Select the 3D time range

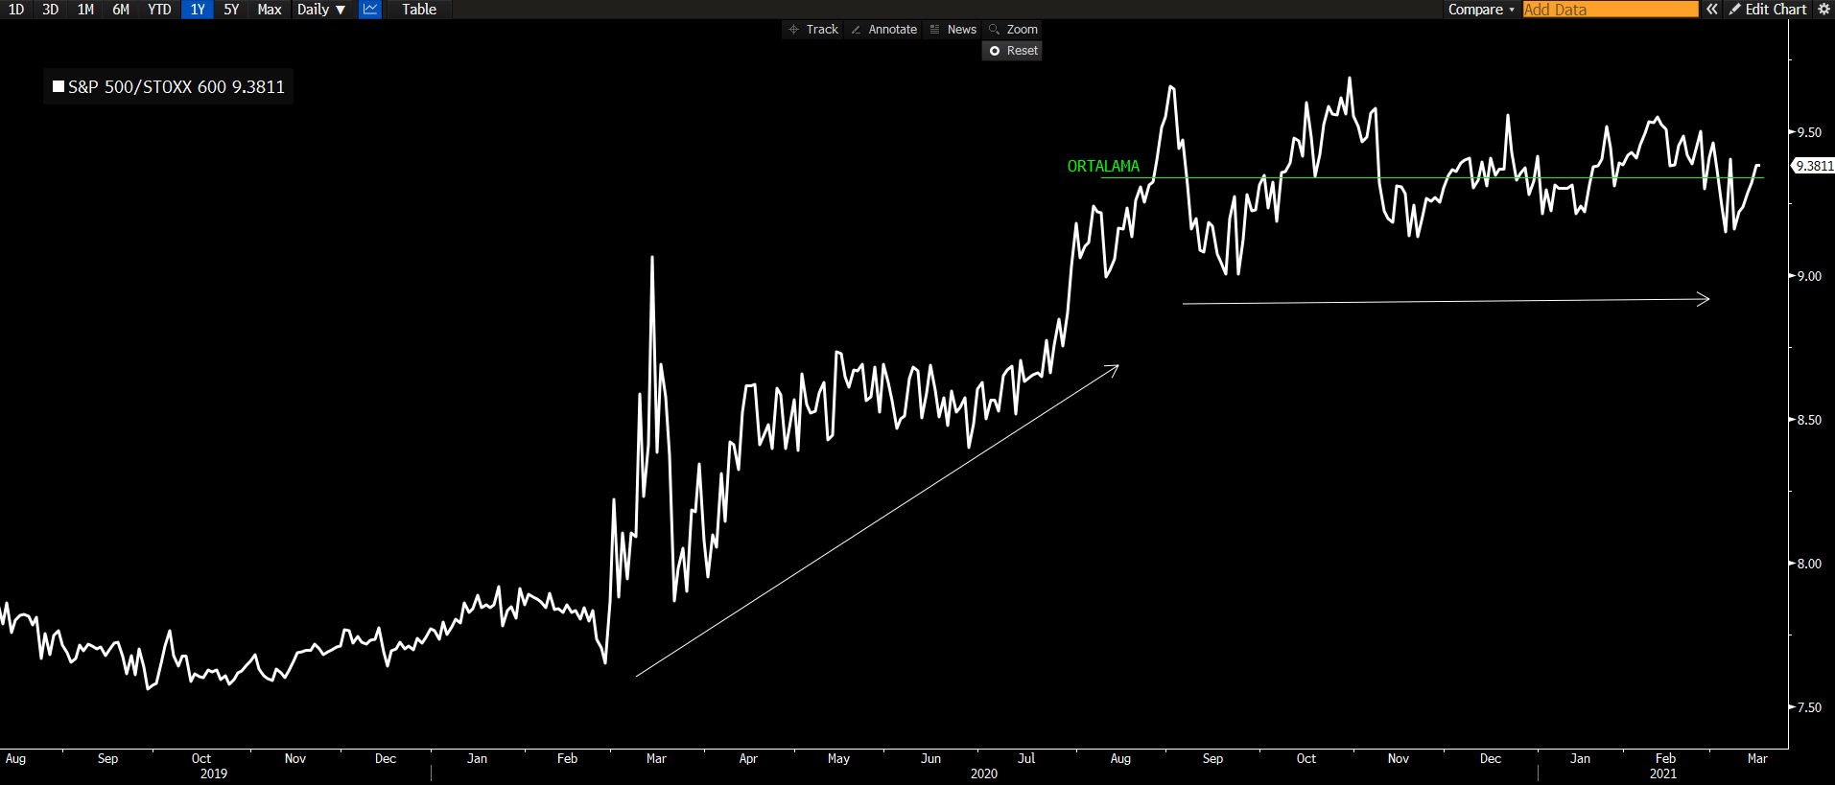(x=51, y=10)
